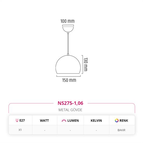Click the WATT column header
Viewport: 143px width, 143px height.
coord(44,121)
